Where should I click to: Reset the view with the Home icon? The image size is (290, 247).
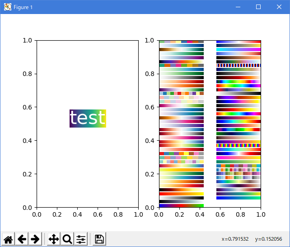8,239
